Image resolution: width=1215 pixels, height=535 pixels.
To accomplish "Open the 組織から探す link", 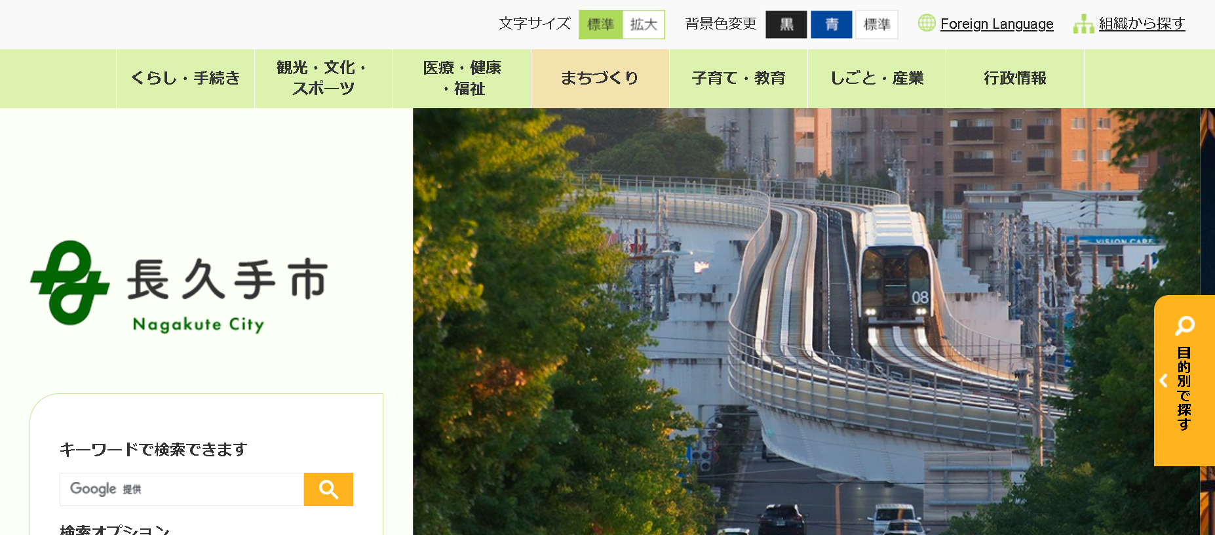I will pos(1142,24).
